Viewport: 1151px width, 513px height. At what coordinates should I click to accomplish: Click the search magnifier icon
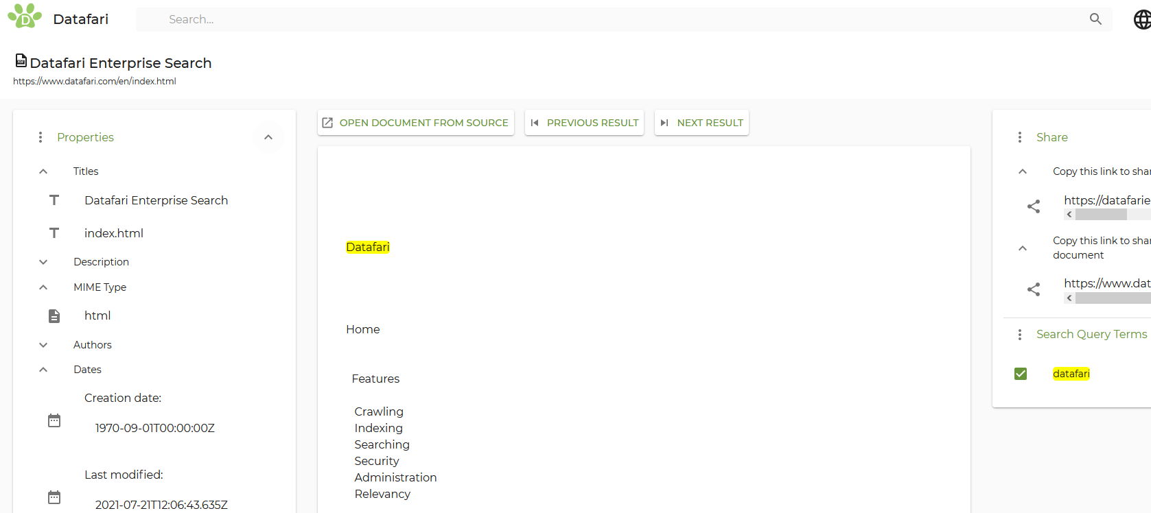pos(1095,19)
